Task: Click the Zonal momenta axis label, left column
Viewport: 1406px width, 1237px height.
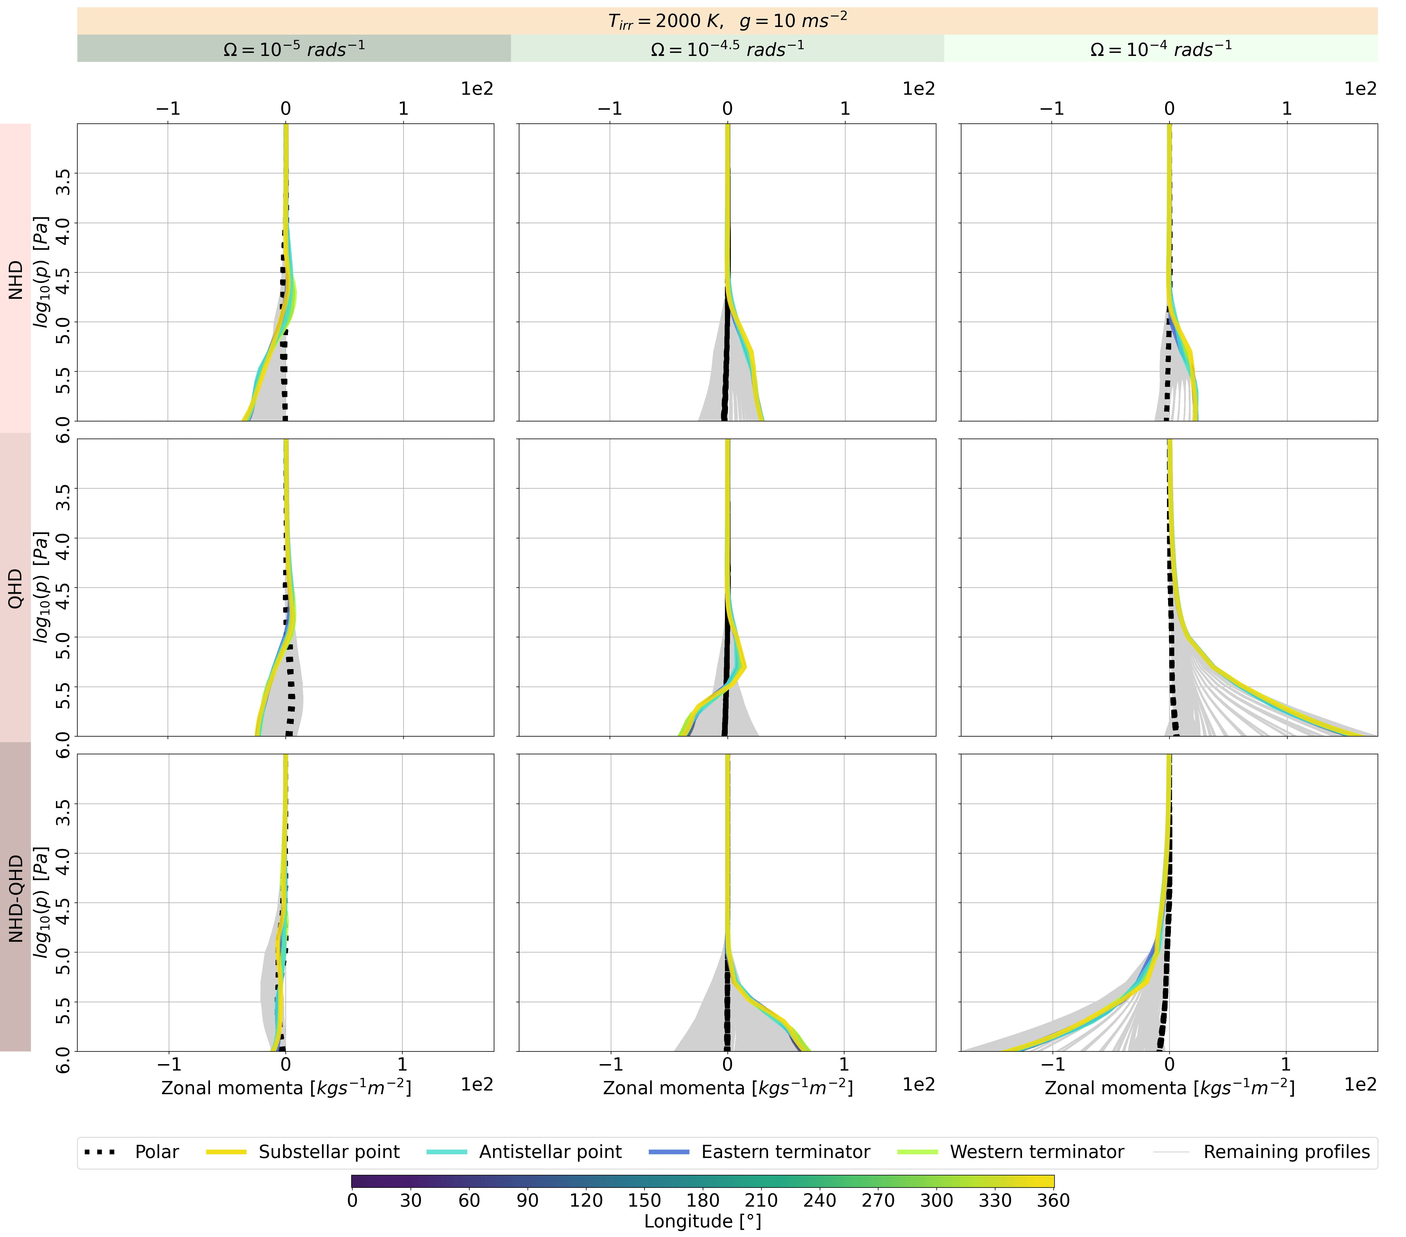Action: coord(286,1088)
